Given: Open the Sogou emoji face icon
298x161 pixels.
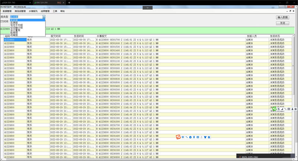Looking at the screenshot, I should coord(190,137).
